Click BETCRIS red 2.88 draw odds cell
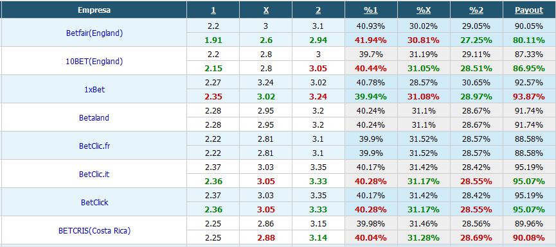 click(265, 237)
